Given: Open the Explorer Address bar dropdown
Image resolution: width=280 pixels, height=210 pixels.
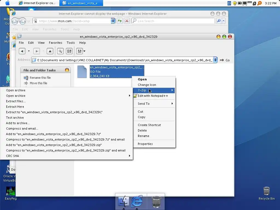Looking at the screenshot, I should [x=215, y=60].
